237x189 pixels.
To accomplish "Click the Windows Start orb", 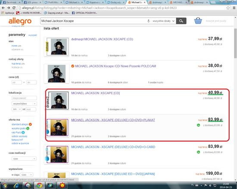I will [x=5, y=186].
